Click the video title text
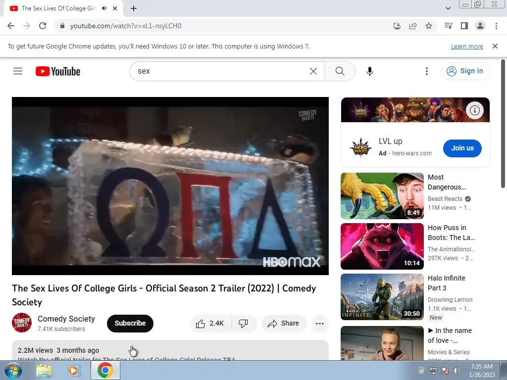Screen dimensions: 507x380 [164, 295]
